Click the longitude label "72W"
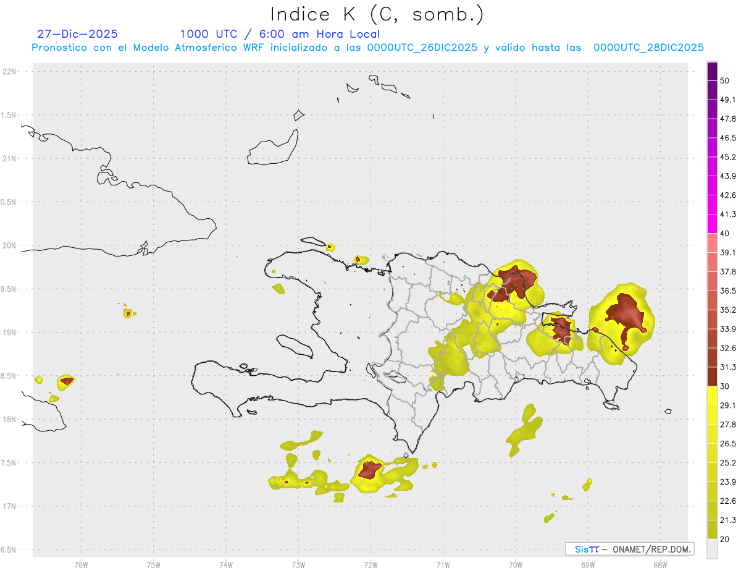741x573 pixels. point(371,565)
